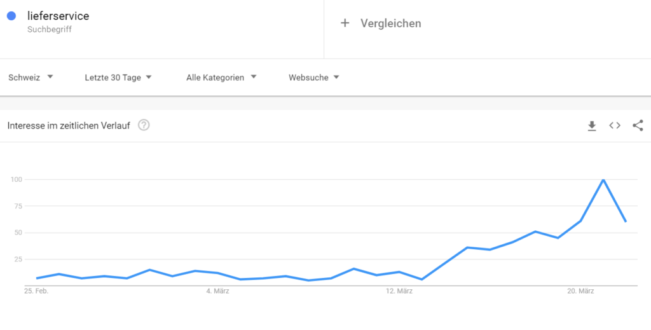Click the blue dot next to lieferservice

11,17
